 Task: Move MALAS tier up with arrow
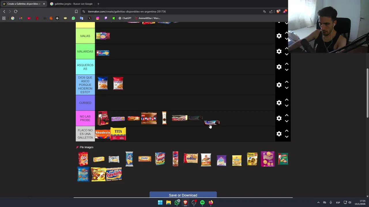coord(287,33)
